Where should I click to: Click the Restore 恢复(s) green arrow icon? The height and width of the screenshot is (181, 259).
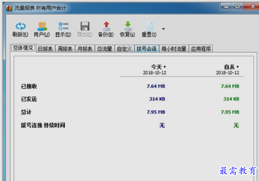click(x=128, y=26)
